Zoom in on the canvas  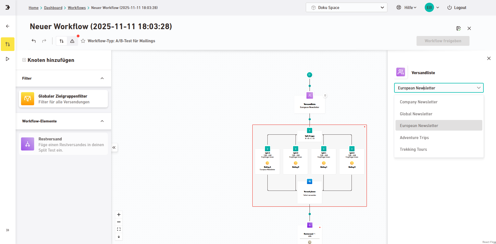[x=119, y=215]
